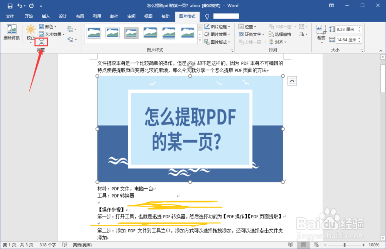Click the first picture style thumbnail
Viewport: 386px width, 249px height.
[94, 33]
